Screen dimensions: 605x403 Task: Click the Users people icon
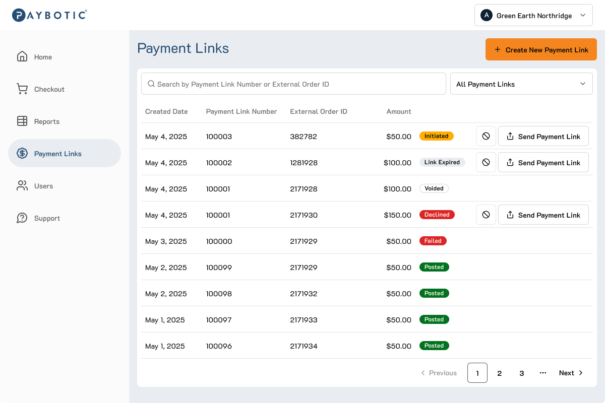(22, 185)
